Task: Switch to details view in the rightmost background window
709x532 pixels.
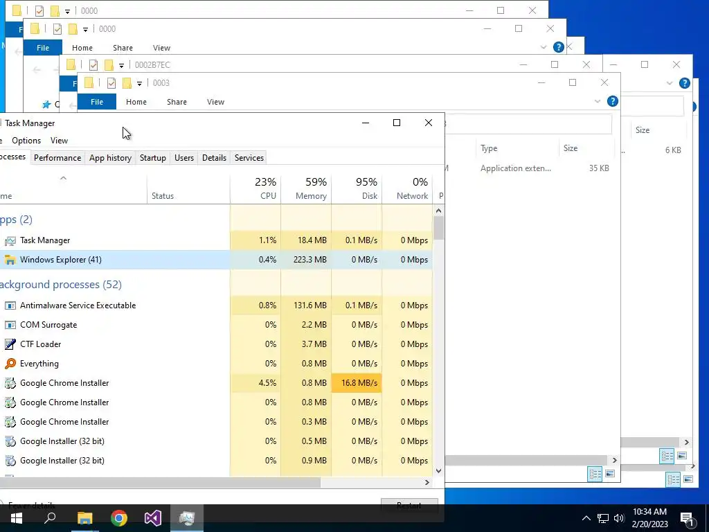Action: click(667, 456)
